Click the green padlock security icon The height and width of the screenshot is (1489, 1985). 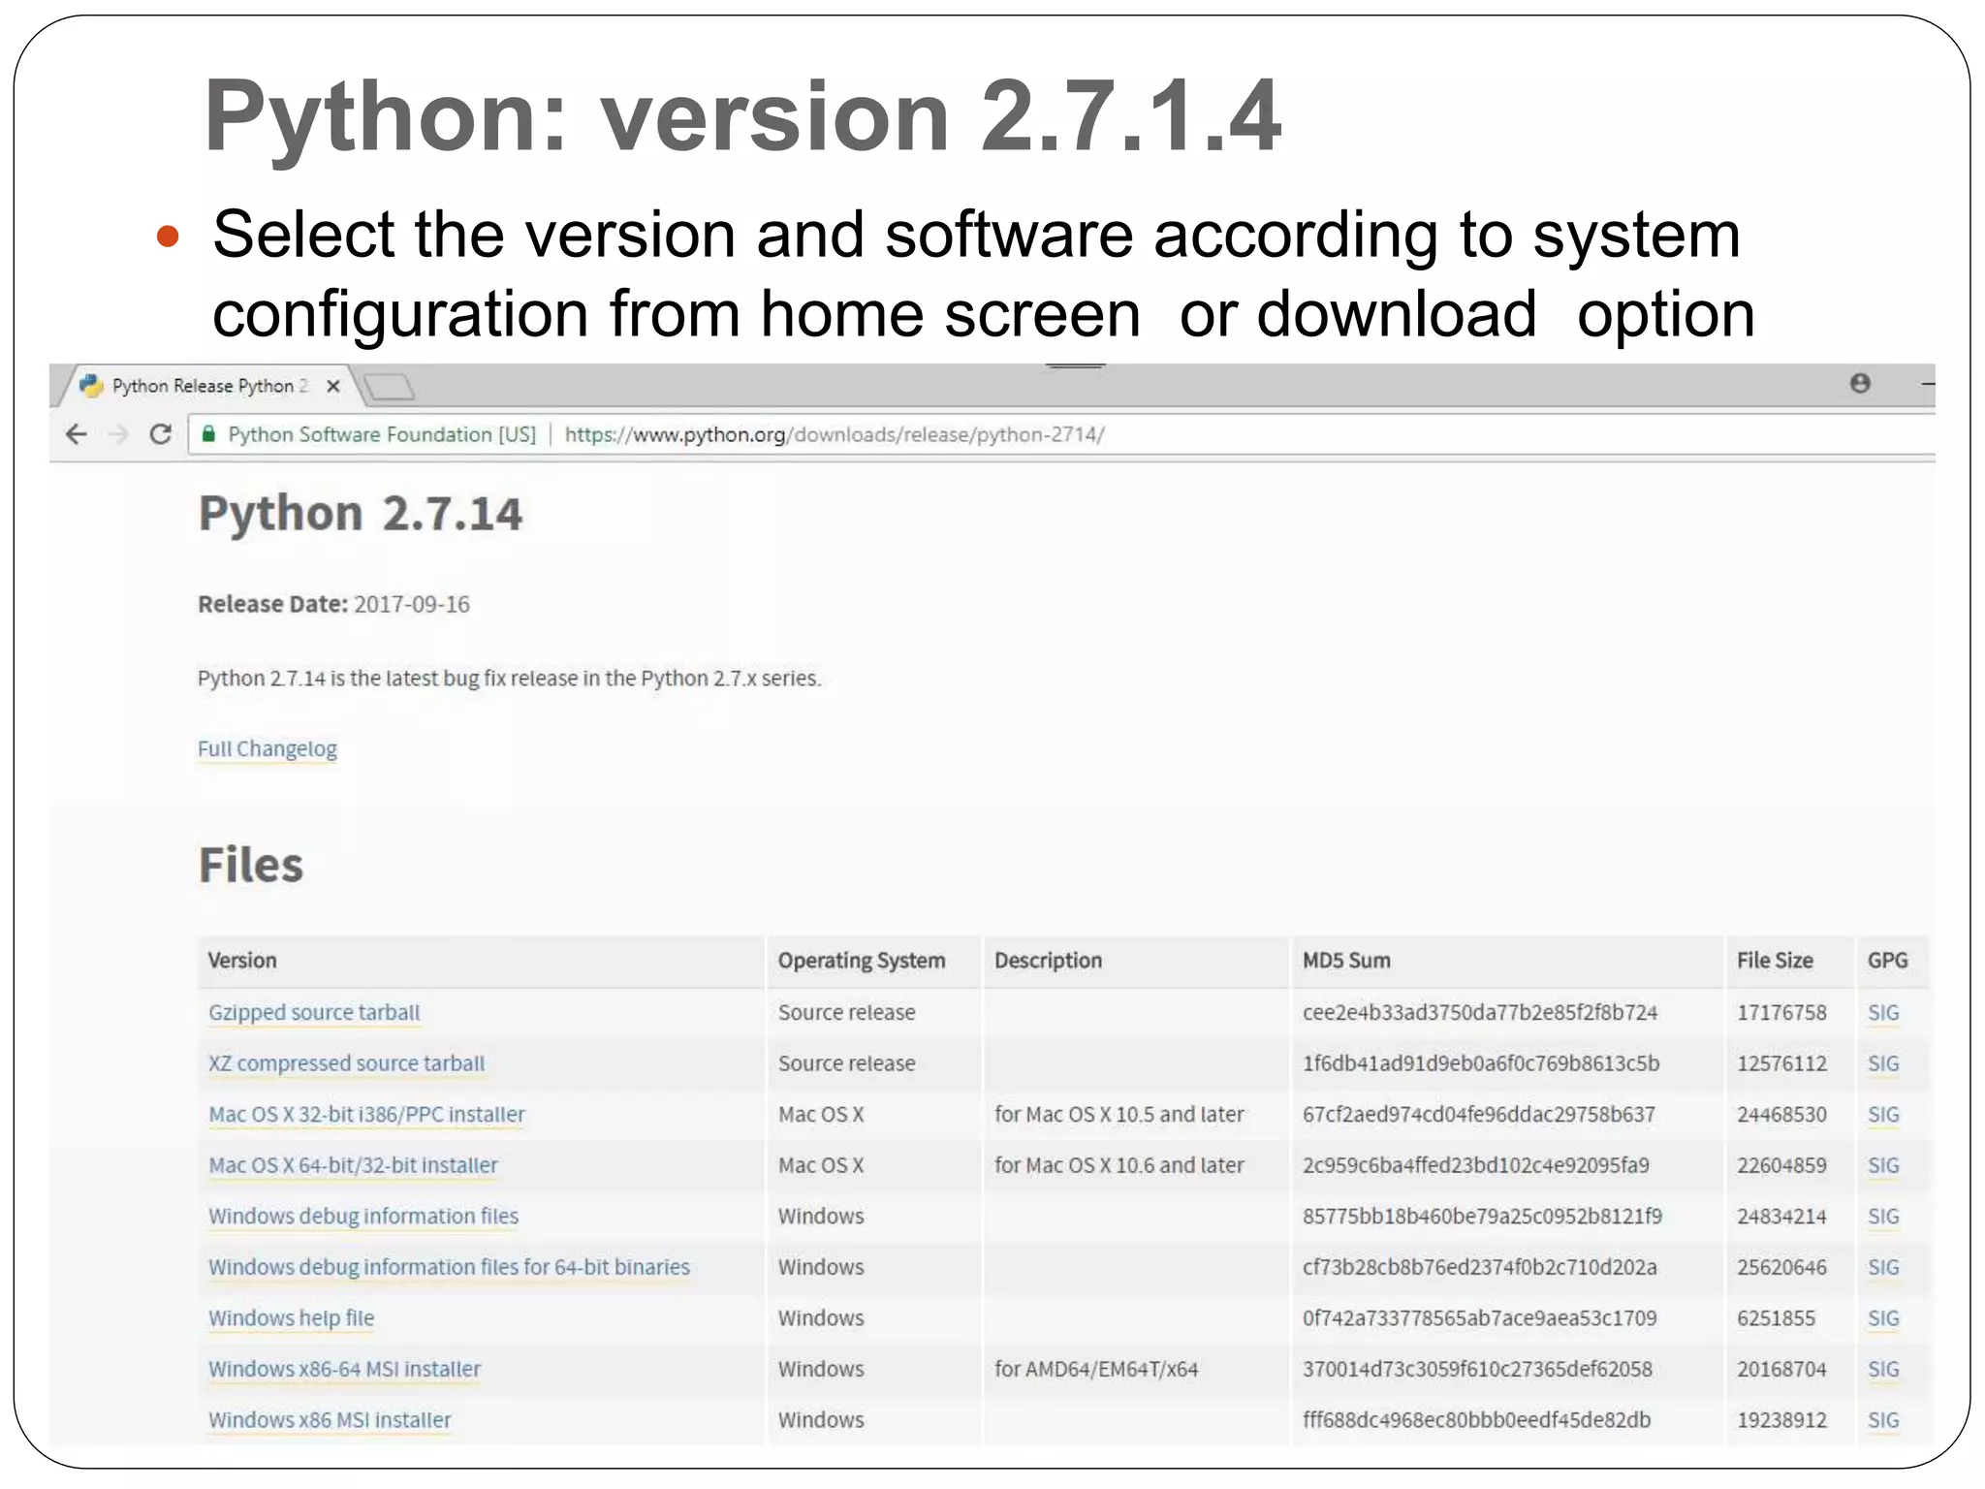[x=208, y=434]
